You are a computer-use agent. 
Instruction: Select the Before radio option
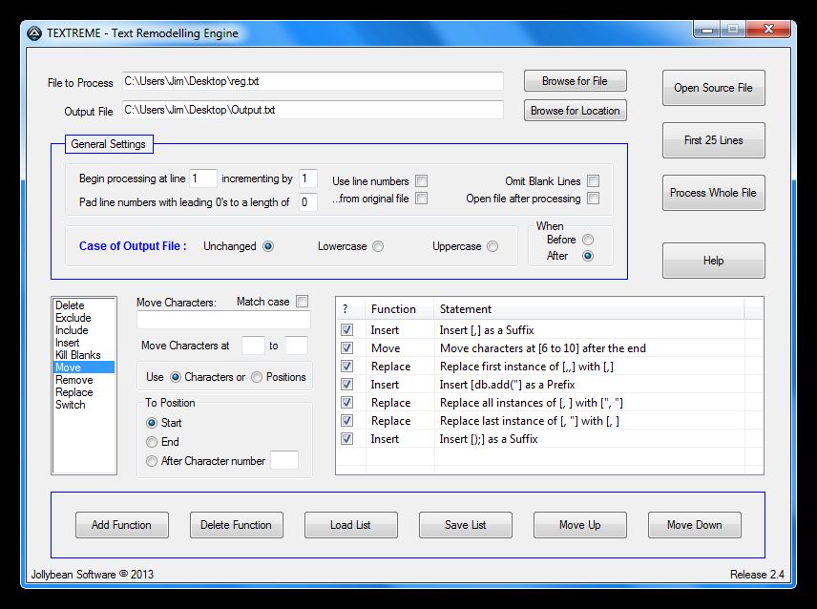pos(588,240)
